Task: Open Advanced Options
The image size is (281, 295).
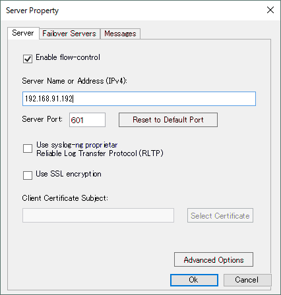Action: (x=214, y=259)
